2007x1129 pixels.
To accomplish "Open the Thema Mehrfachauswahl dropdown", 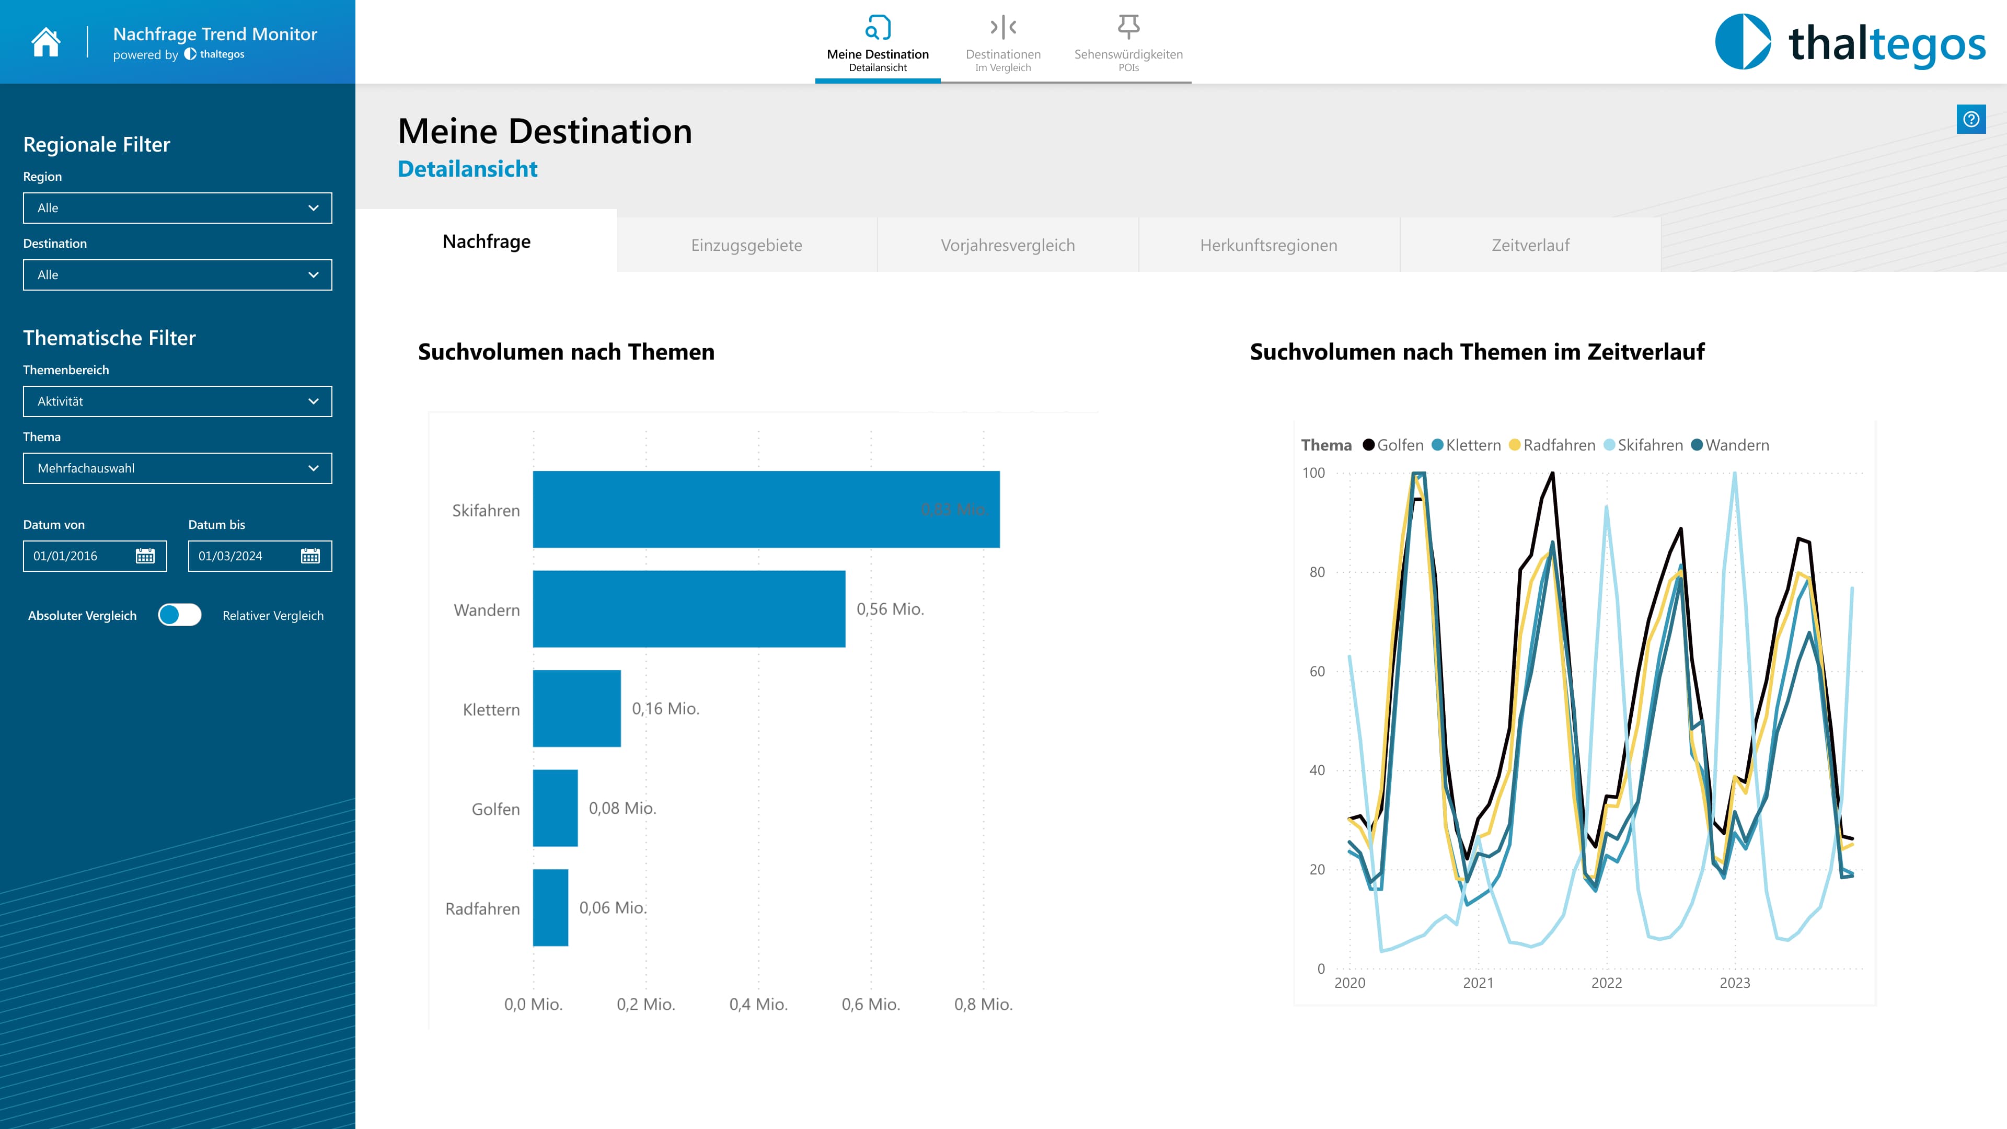I will (178, 468).
